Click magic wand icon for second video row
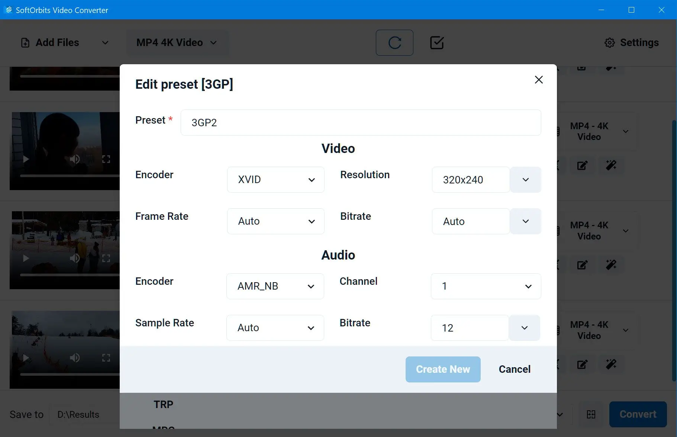 click(x=611, y=165)
